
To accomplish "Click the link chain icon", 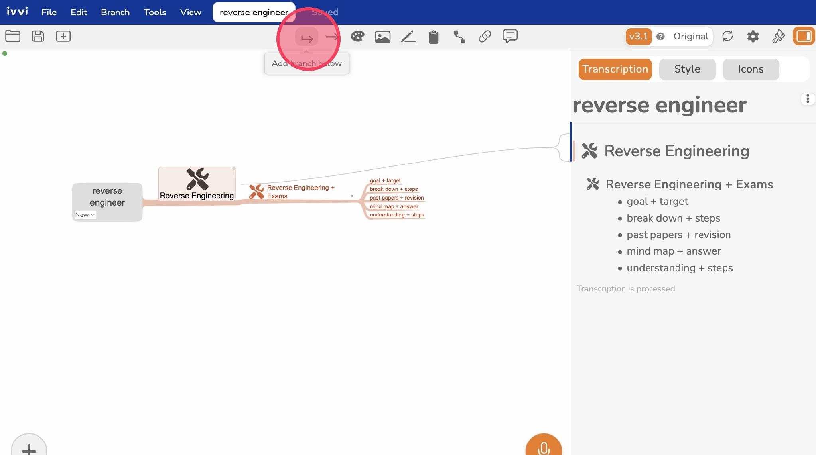I will click(485, 37).
